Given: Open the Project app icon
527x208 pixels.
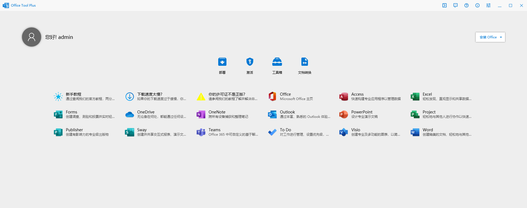Looking at the screenshot, I should tap(415, 114).
